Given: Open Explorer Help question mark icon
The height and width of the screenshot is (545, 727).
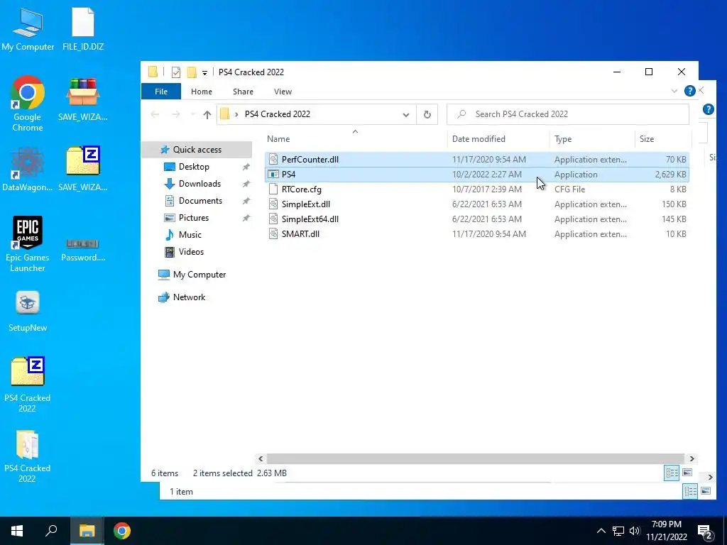Looking at the screenshot, I should [x=689, y=92].
